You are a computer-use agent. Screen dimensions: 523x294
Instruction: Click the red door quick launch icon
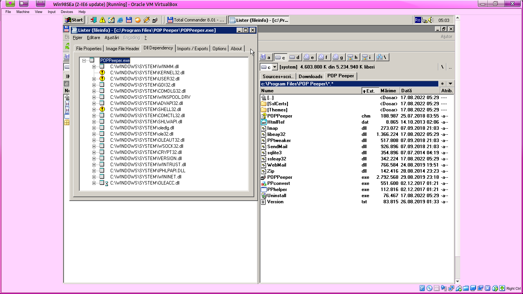(93, 20)
